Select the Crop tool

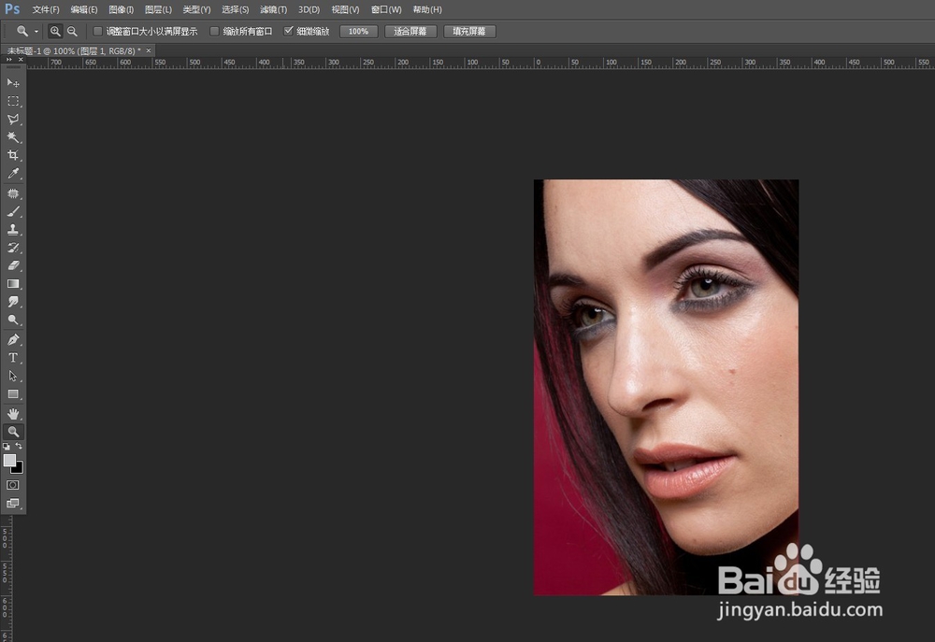pos(12,155)
